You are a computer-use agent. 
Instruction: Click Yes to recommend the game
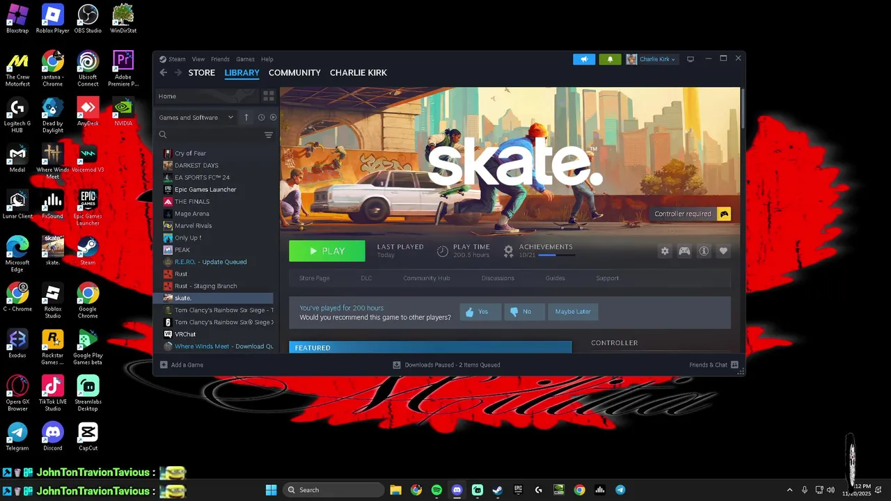click(480, 312)
